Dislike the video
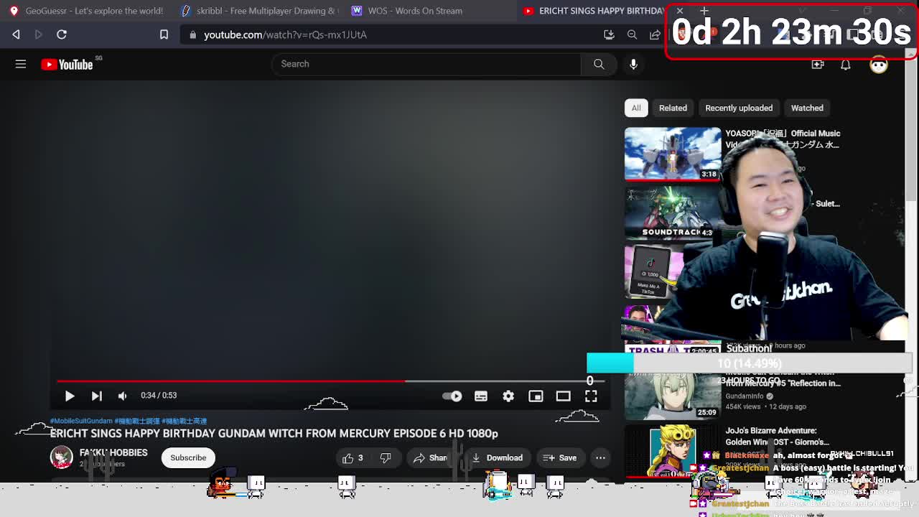Viewport: 919px width, 517px height. pos(386,457)
